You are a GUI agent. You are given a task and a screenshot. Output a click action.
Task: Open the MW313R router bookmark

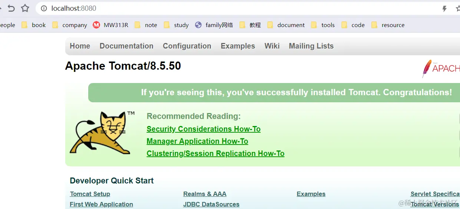coord(110,25)
